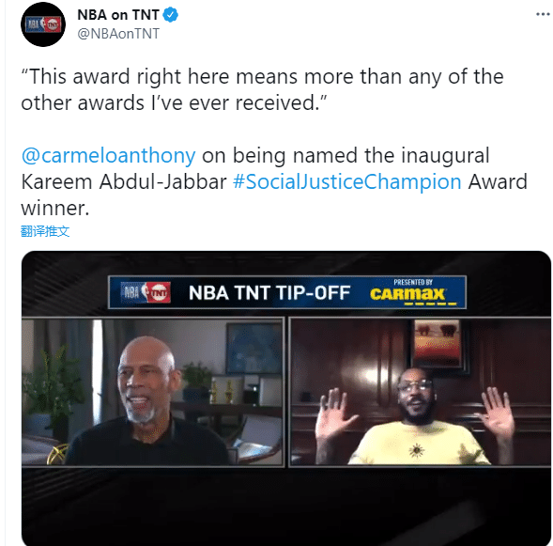Click the Kareem Abdul-Jabbar name in tweet text
The image size is (553, 546).
[x=124, y=181]
